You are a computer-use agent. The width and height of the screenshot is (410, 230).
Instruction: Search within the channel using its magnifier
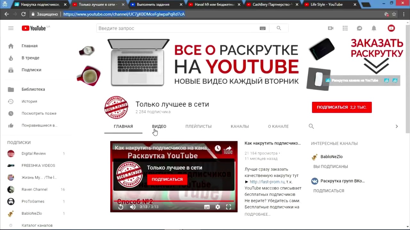click(311, 126)
